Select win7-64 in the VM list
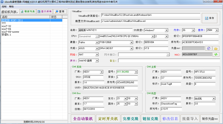Viewport: 223px width, 124px height. (x=6, y=29)
